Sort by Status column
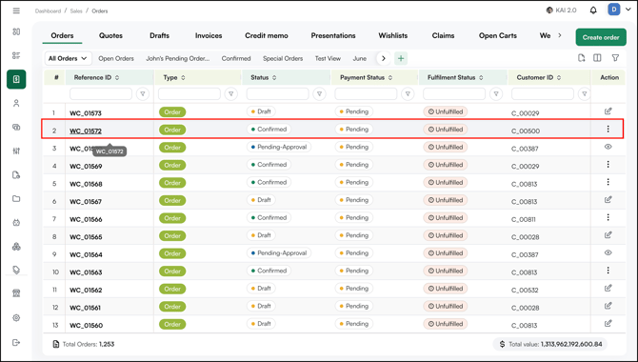 (x=274, y=77)
